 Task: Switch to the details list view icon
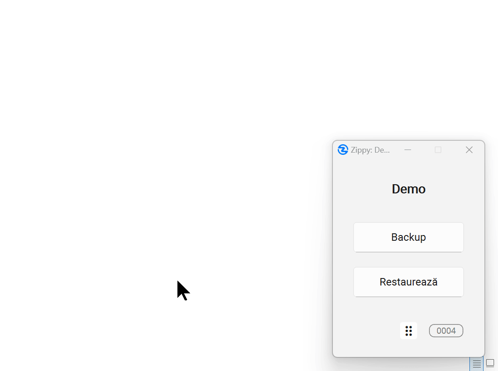tap(476, 364)
